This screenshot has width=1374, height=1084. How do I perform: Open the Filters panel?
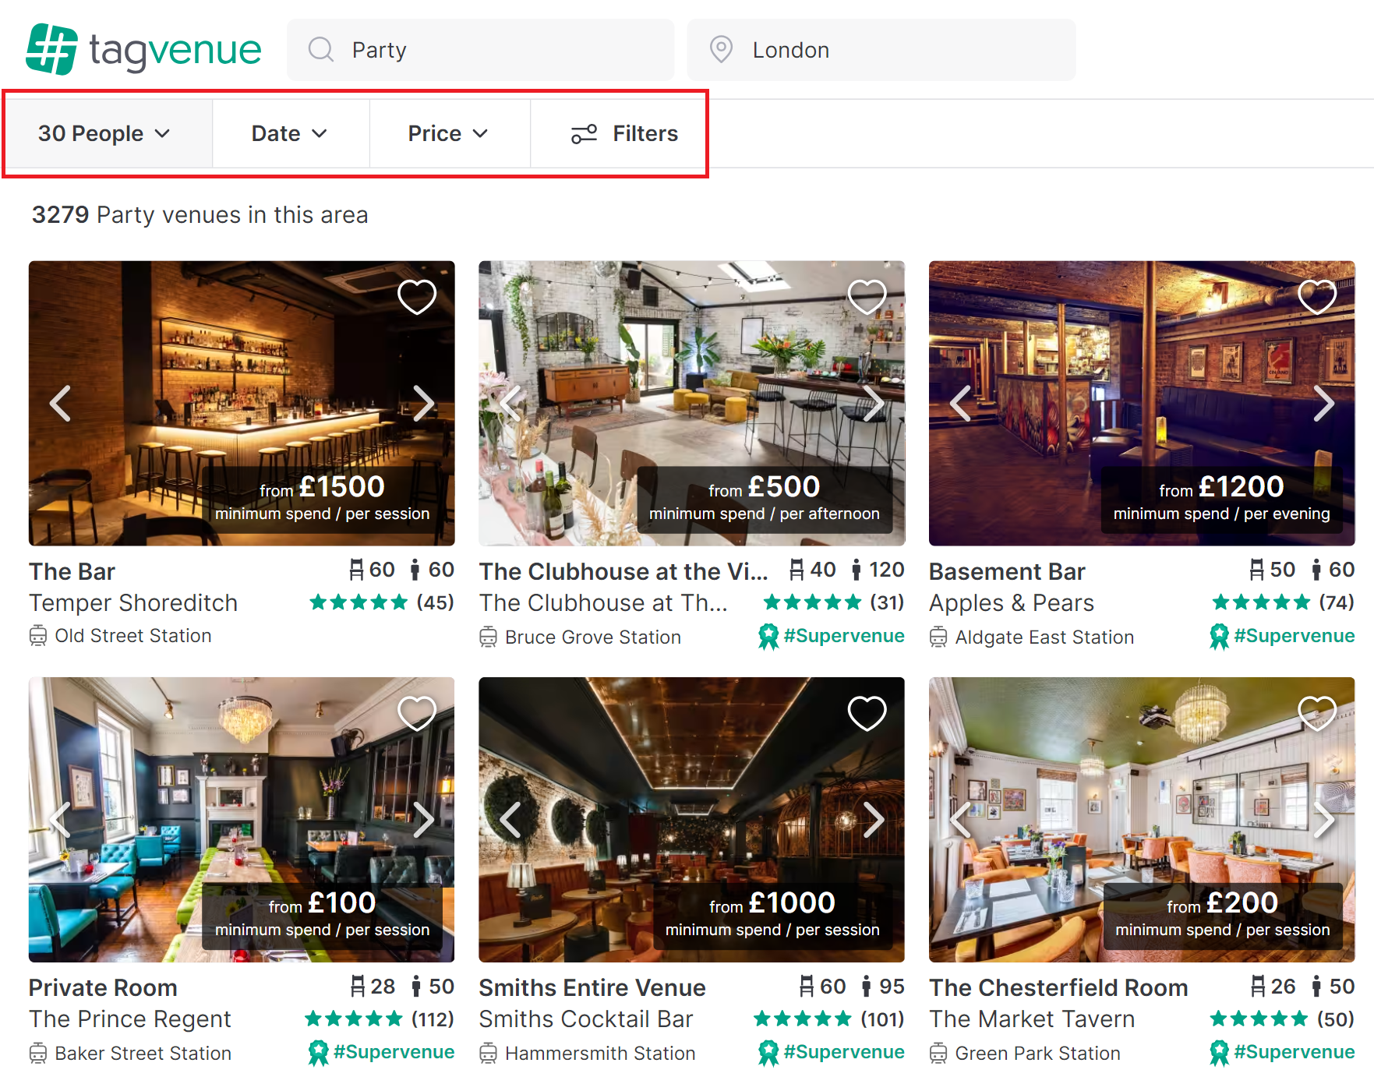pos(625,133)
